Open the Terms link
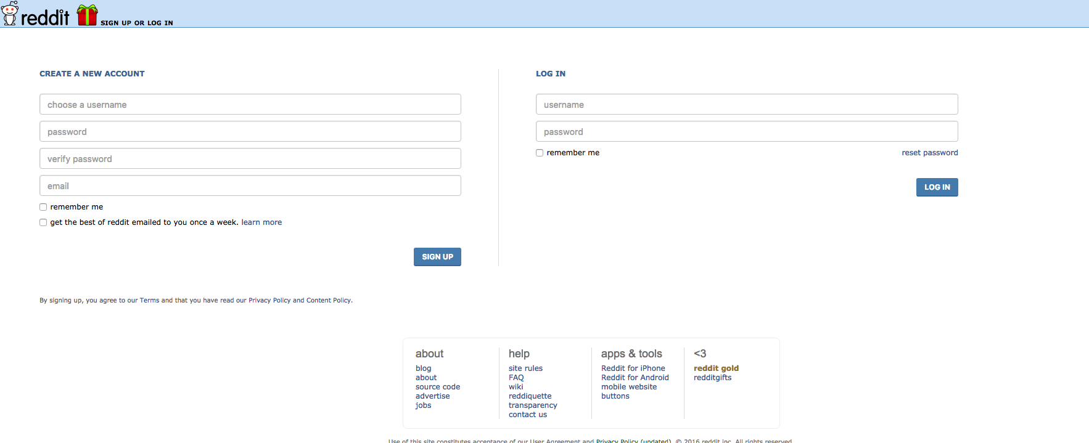The width and height of the screenshot is (1089, 443). click(x=149, y=301)
